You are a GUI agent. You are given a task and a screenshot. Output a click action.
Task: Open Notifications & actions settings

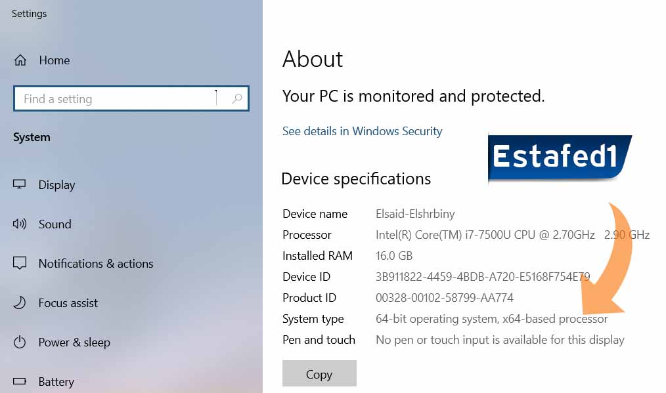point(96,264)
